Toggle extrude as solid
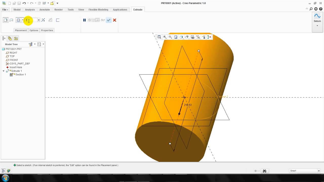324x182 pixels. coord(5,20)
